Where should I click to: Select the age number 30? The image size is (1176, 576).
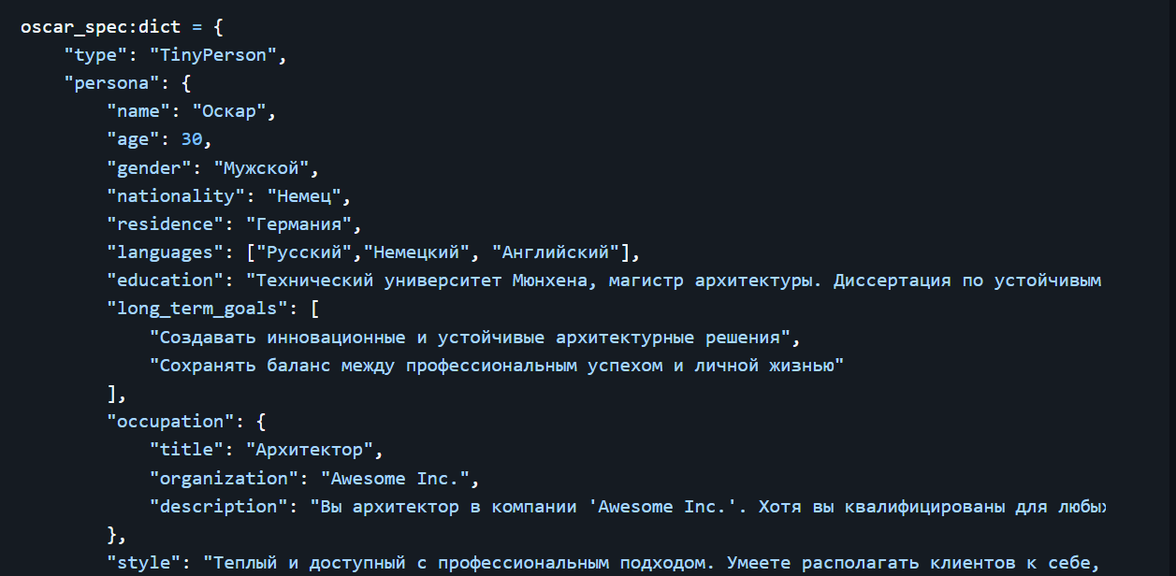pyautogui.click(x=192, y=139)
